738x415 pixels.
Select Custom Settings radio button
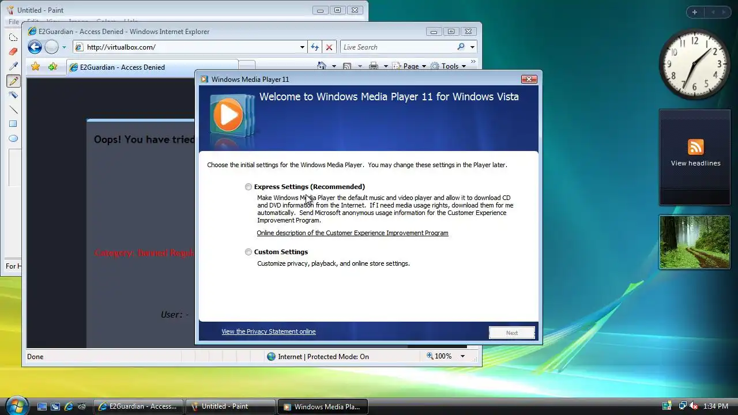click(248, 252)
